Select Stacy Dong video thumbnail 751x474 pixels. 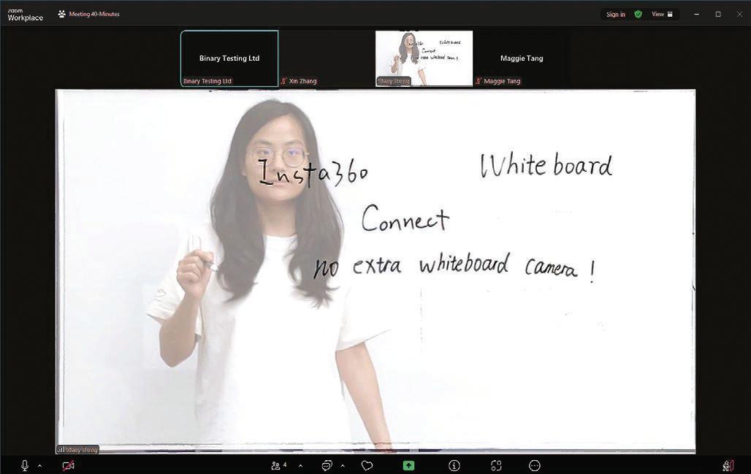pyautogui.click(x=424, y=58)
